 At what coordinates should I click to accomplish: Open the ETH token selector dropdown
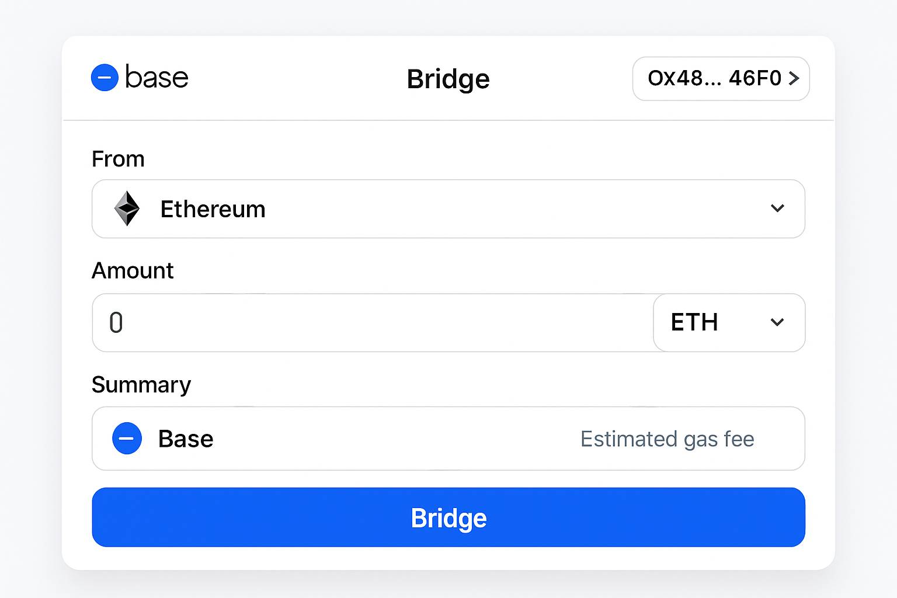click(729, 322)
